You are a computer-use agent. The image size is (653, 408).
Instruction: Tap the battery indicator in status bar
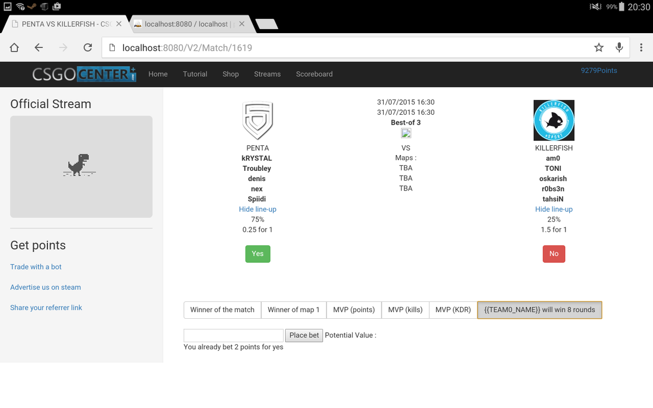pyautogui.click(x=622, y=7)
